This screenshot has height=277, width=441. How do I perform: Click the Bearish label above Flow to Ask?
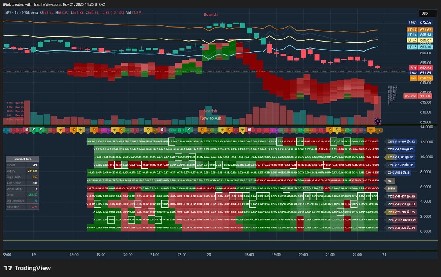coord(211,111)
